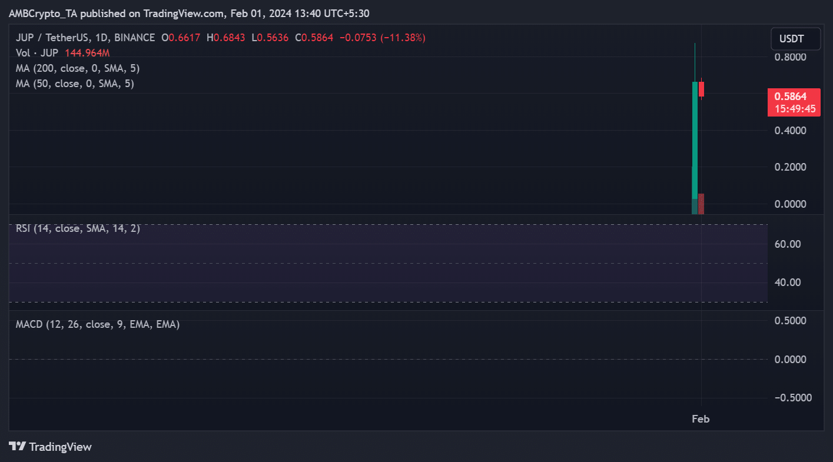Image resolution: width=833 pixels, height=462 pixels.
Task: Click the Vol · JUP indicator label
Action: click(x=37, y=53)
